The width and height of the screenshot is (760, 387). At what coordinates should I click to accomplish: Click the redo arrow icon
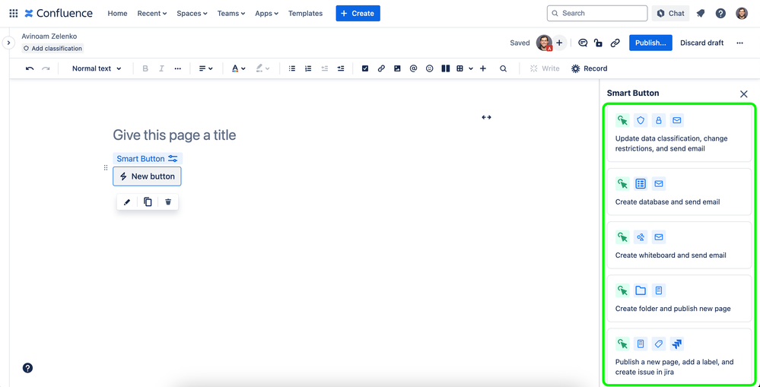pyautogui.click(x=46, y=68)
